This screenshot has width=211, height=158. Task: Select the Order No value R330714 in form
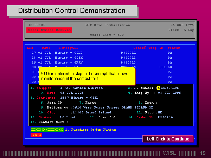point(165,117)
